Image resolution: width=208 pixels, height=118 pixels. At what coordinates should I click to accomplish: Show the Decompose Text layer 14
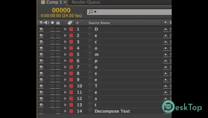coord(41,111)
